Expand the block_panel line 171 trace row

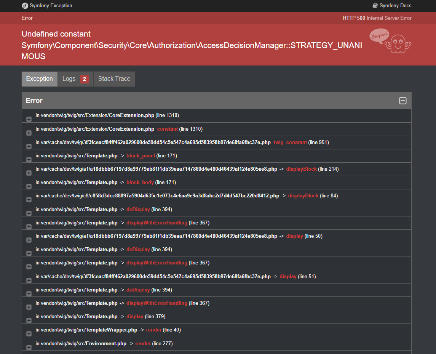[x=29, y=159]
